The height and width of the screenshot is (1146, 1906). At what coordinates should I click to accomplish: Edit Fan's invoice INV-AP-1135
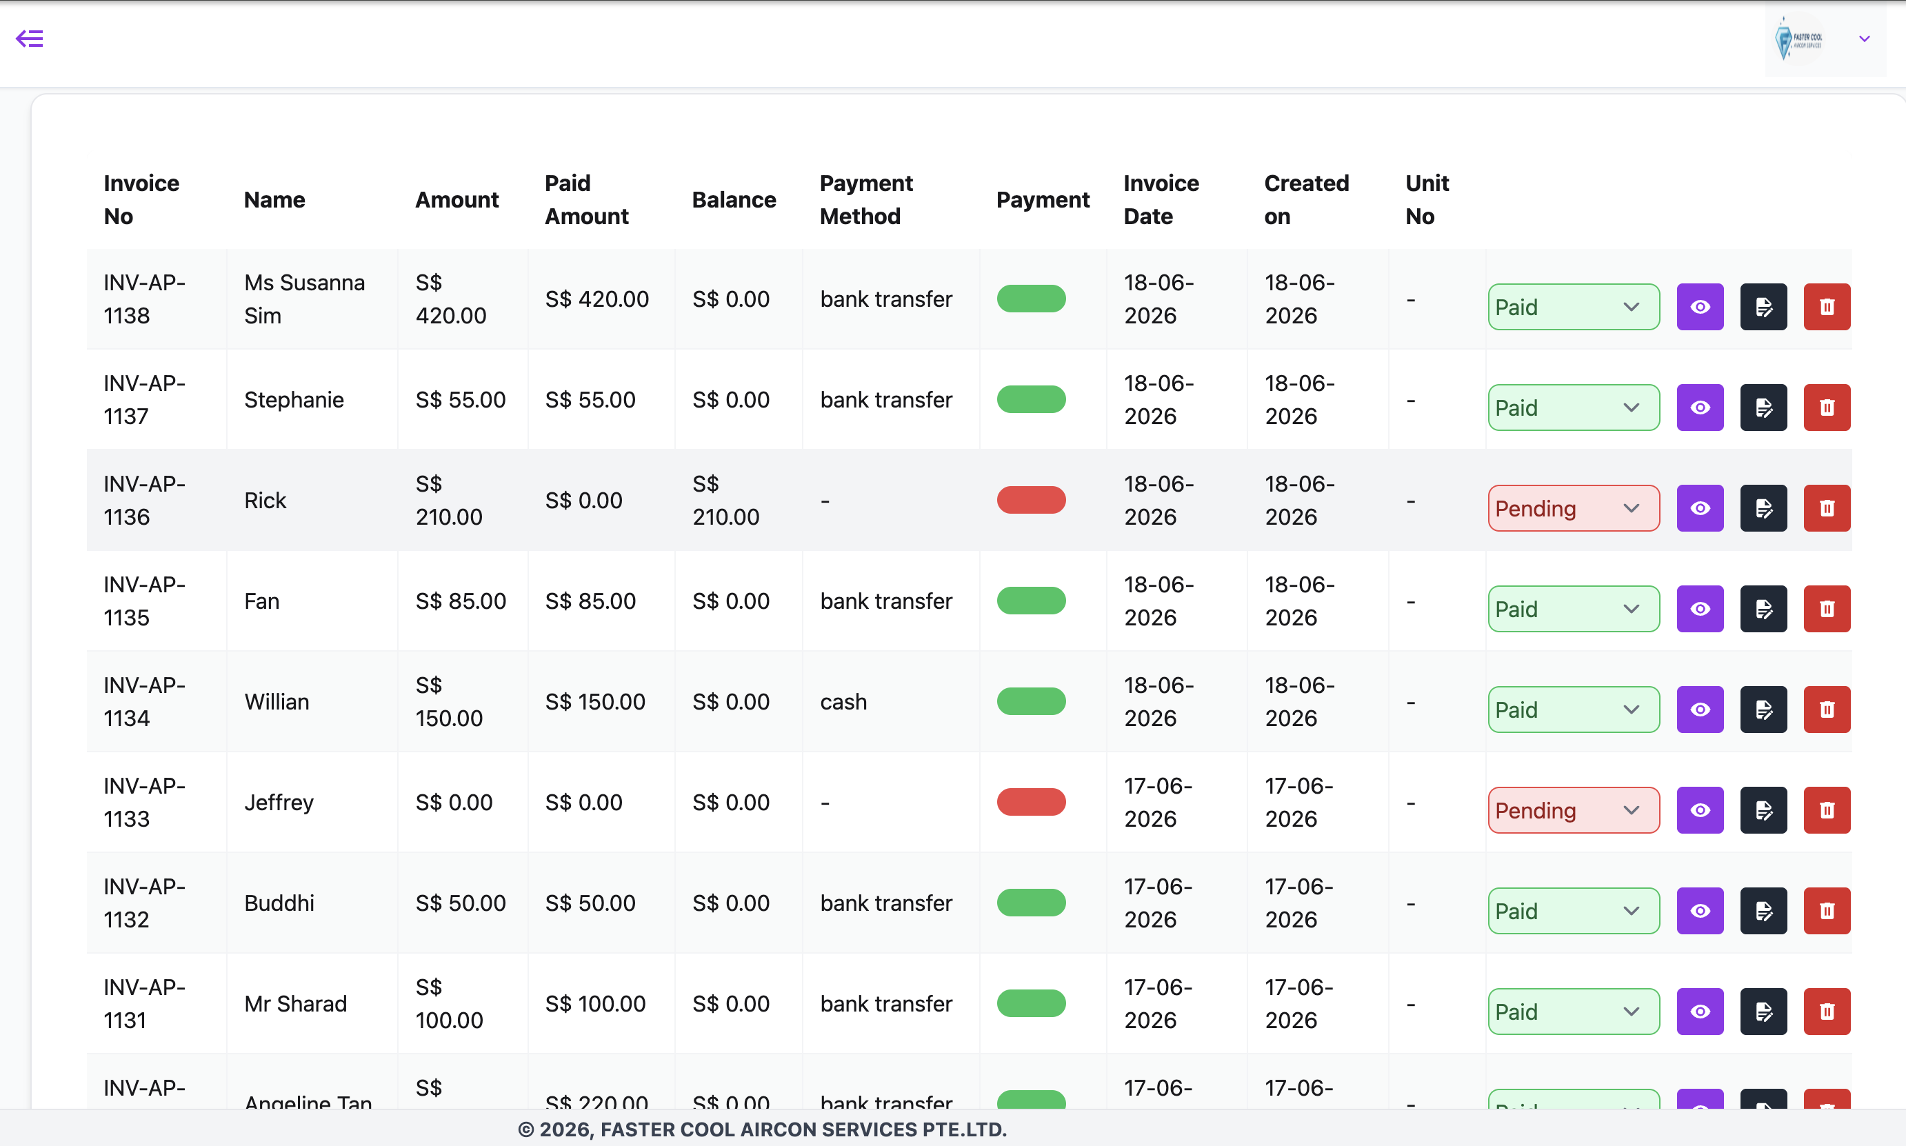point(1763,609)
